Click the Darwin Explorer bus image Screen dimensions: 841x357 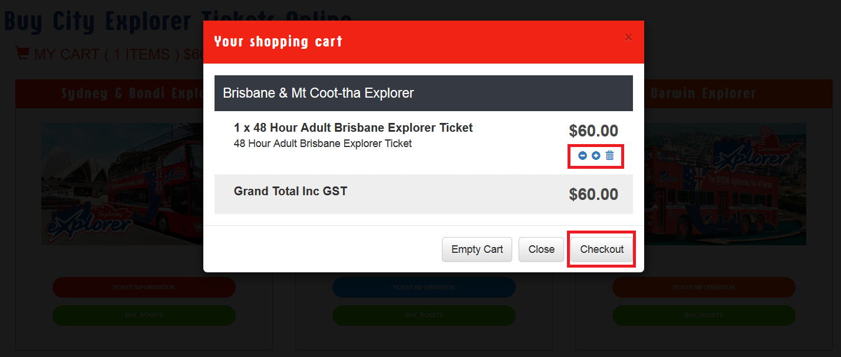725,183
